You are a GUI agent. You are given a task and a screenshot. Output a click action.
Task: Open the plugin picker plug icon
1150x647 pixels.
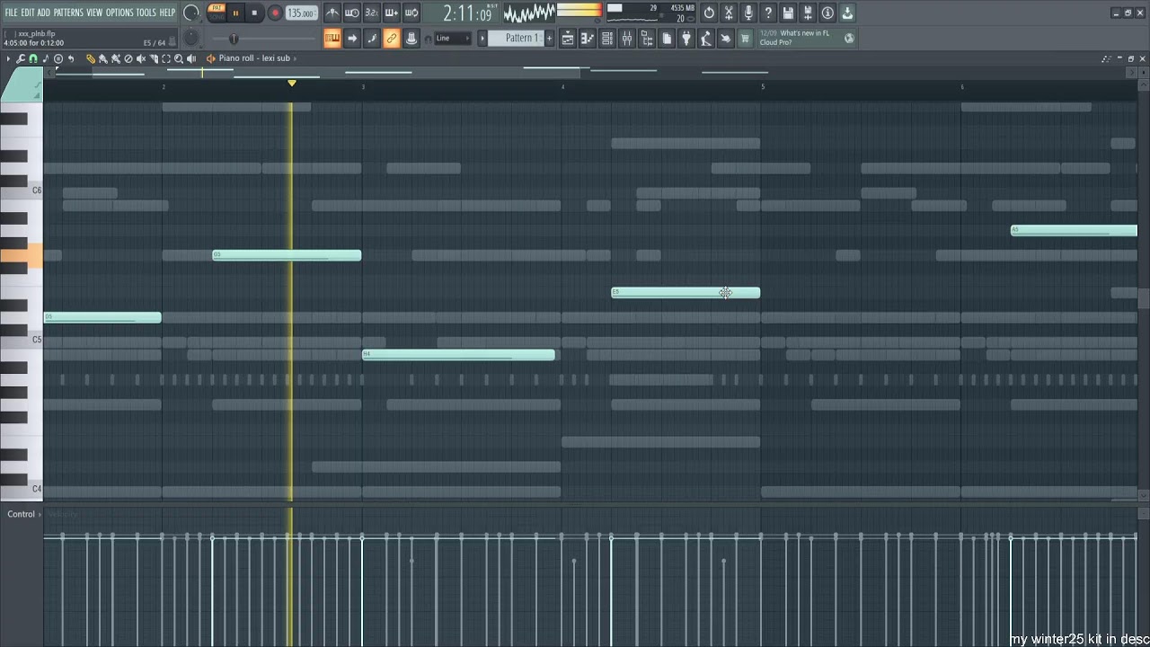[x=686, y=38]
